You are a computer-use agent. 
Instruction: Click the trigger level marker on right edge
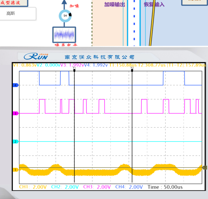[x=205, y=168]
